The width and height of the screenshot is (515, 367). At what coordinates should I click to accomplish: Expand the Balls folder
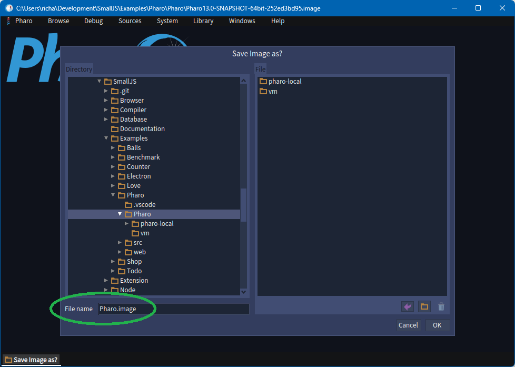113,148
